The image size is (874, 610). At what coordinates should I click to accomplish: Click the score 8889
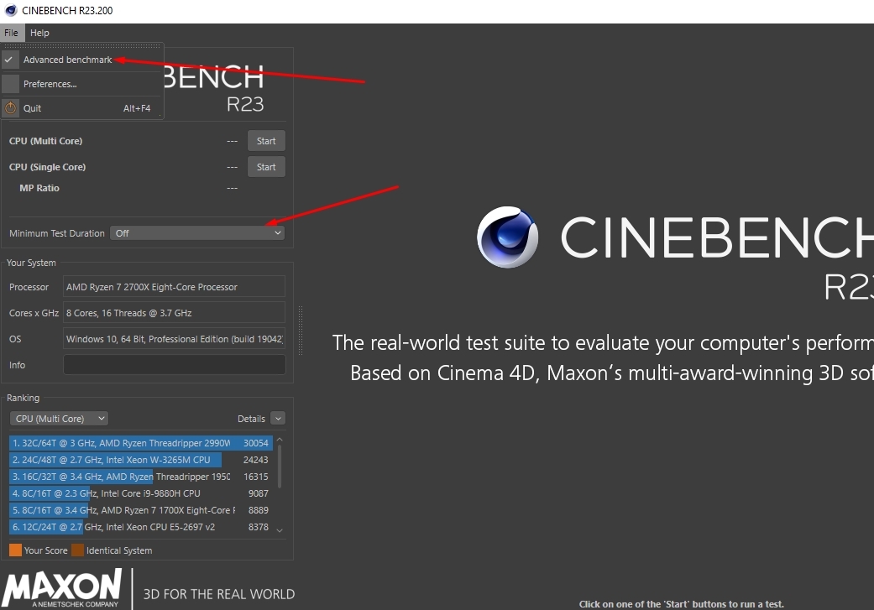(x=258, y=509)
